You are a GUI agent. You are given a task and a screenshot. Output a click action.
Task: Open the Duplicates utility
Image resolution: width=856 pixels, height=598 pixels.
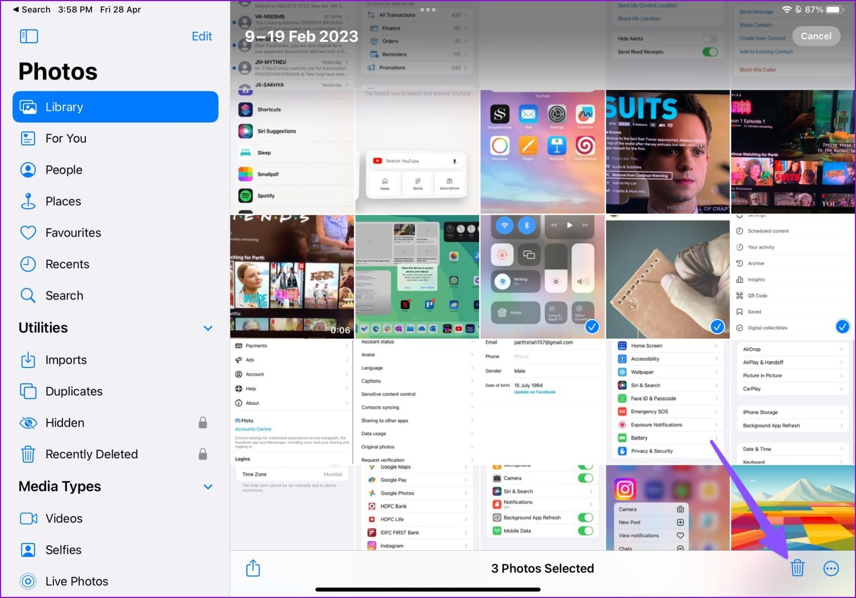point(115,391)
